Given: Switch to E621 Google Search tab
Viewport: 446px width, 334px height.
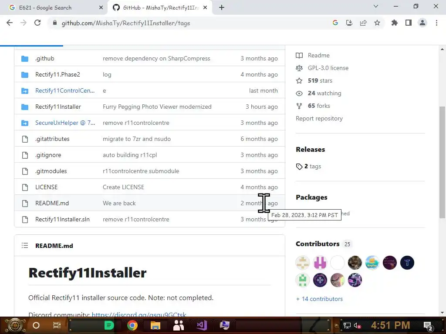Looking at the screenshot, I should pyautogui.click(x=54, y=8).
